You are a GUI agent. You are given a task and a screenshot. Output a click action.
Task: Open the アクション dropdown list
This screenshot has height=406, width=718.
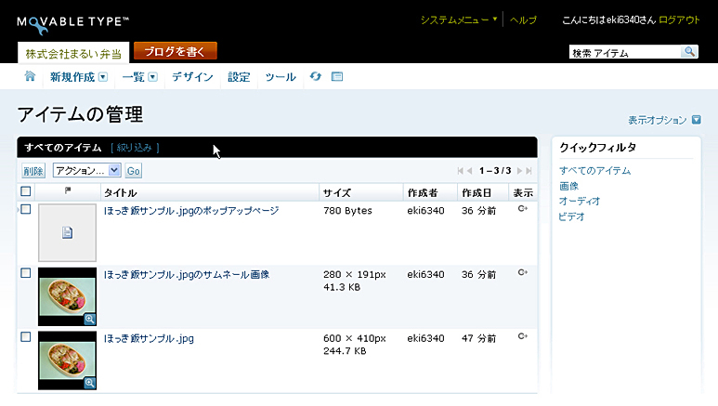tap(87, 170)
